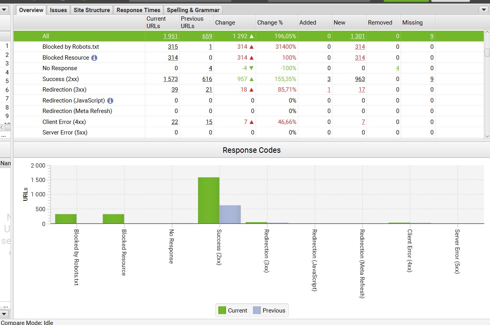Viewport: 490px width, 325px height.
Task: Click the table scrollbar down arrow
Action: coord(487,136)
